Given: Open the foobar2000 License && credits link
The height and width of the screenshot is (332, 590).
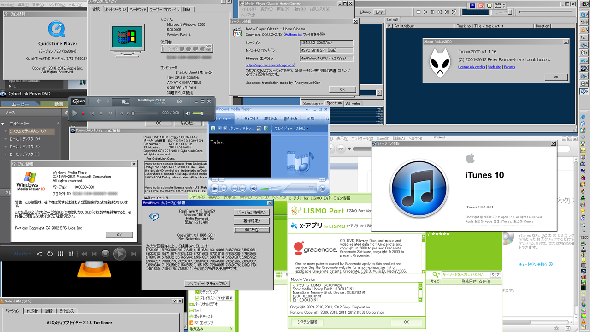Looking at the screenshot, I should (x=472, y=67).
